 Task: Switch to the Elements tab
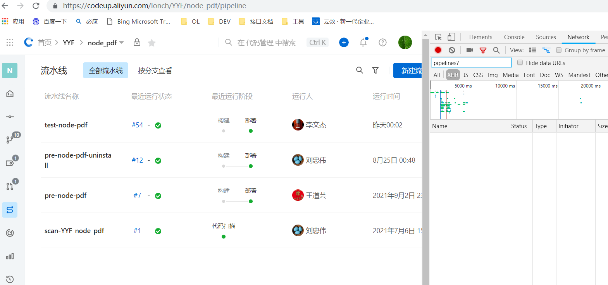coord(481,37)
